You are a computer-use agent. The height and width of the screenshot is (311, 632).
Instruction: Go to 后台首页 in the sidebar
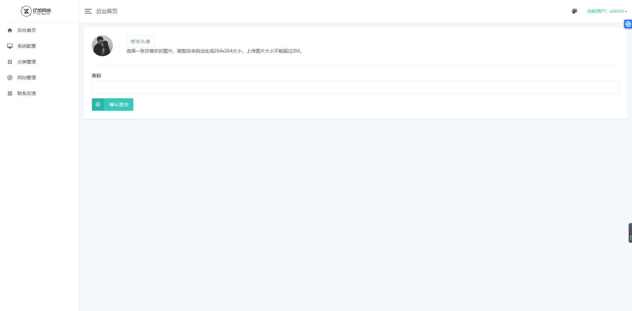[x=27, y=30]
